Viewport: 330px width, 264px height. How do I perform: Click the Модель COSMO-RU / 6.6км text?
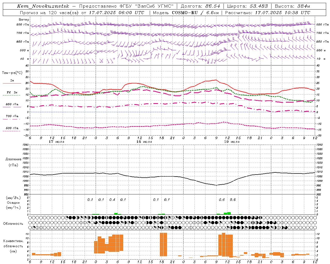tap(186, 12)
